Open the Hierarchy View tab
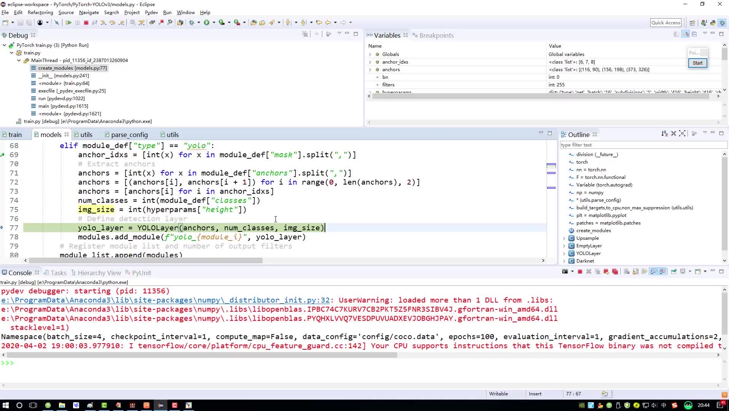The height and width of the screenshot is (411, 729). coord(96,273)
